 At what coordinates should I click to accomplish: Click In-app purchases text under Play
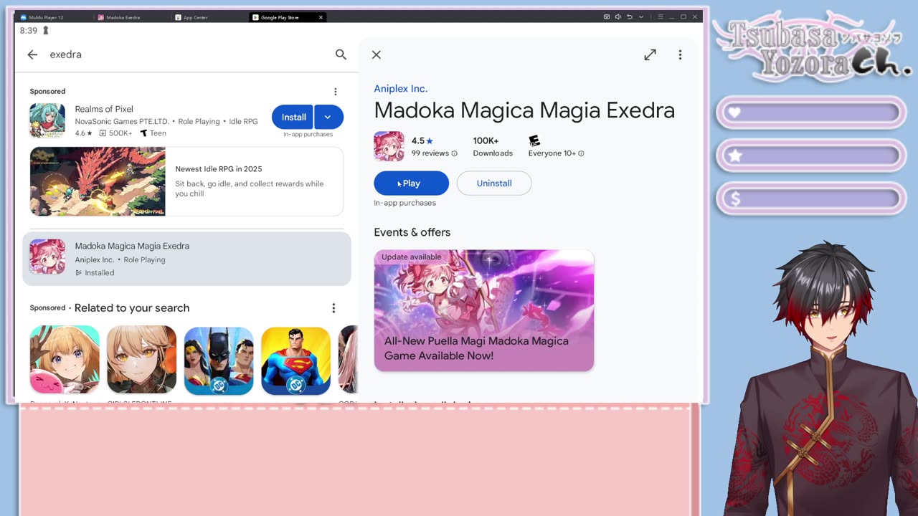(x=404, y=203)
